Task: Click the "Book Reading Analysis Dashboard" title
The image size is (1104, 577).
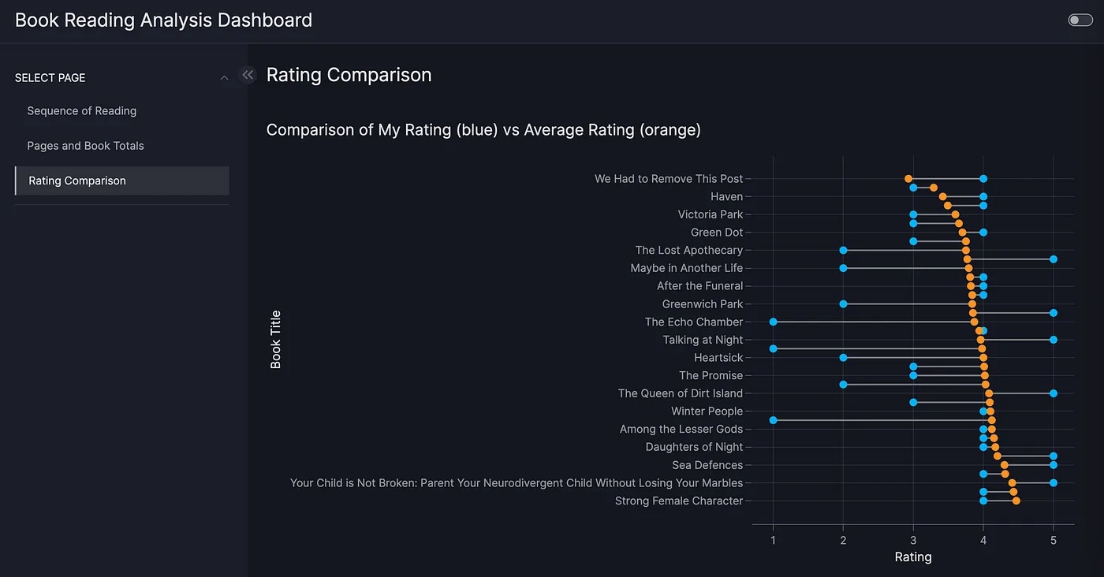Action: pyautogui.click(x=164, y=20)
